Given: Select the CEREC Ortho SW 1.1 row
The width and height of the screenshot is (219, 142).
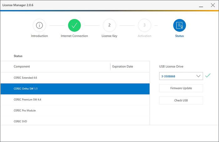Looking at the screenshot, I should (75, 89).
